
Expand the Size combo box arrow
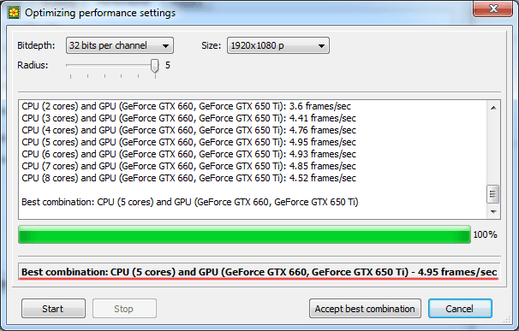321,46
